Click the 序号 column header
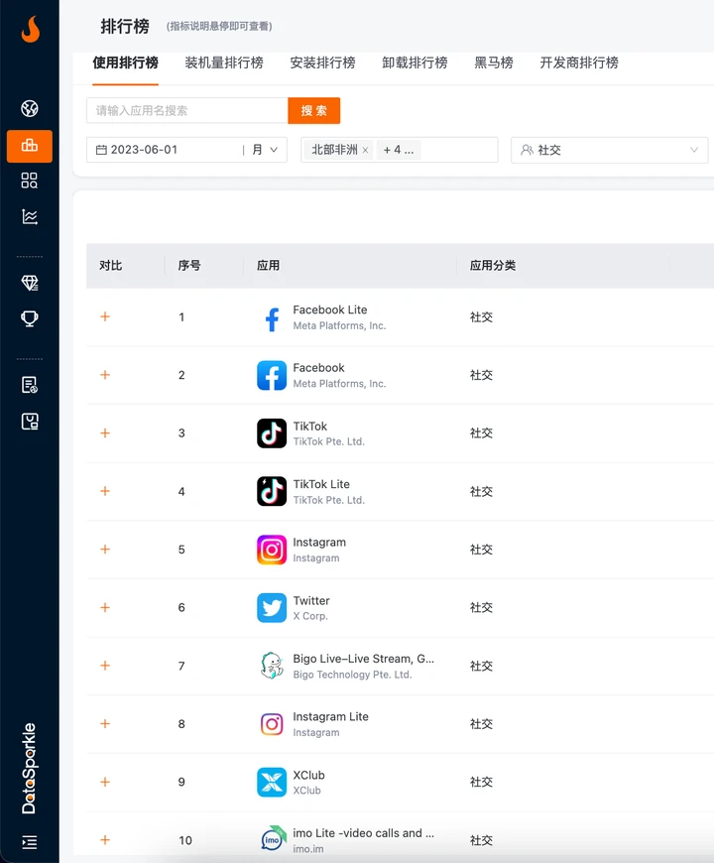Image resolution: width=714 pixels, height=863 pixels. click(x=189, y=265)
